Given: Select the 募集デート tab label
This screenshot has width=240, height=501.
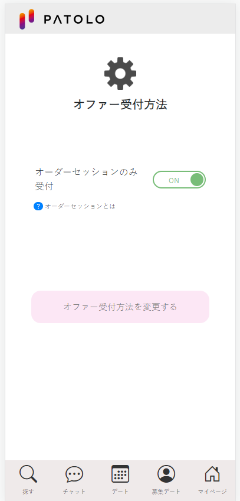Looking at the screenshot, I should click(166, 492).
